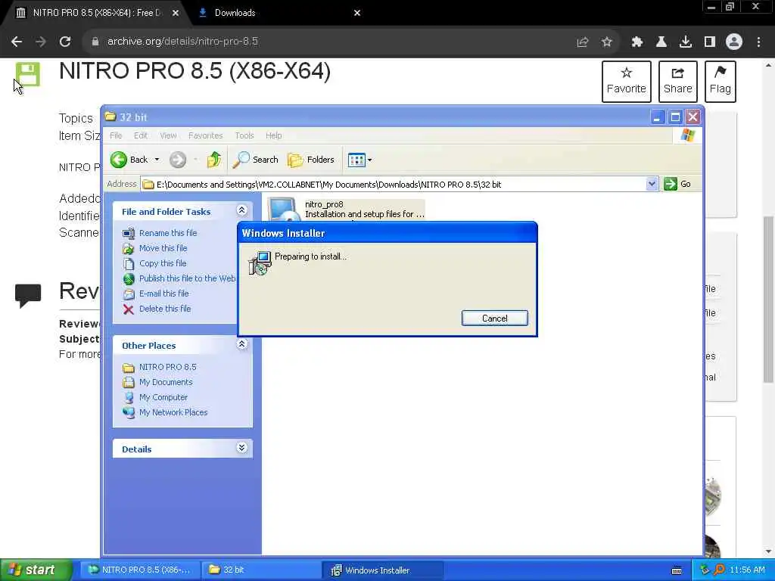Click Cancel in Windows Installer dialog
775x581 pixels.
(495, 318)
